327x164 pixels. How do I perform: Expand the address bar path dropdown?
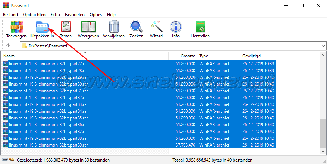click(x=323, y=46)
